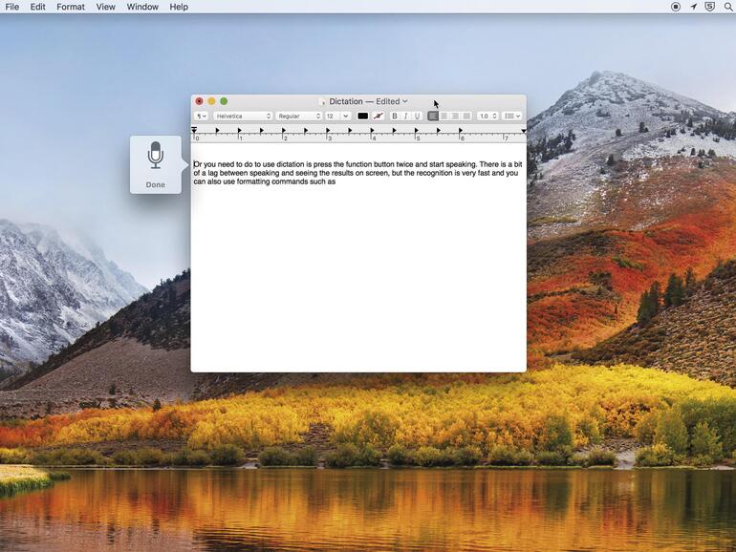
Task: Click the dictation microphone icon
Action: (156, 155)
